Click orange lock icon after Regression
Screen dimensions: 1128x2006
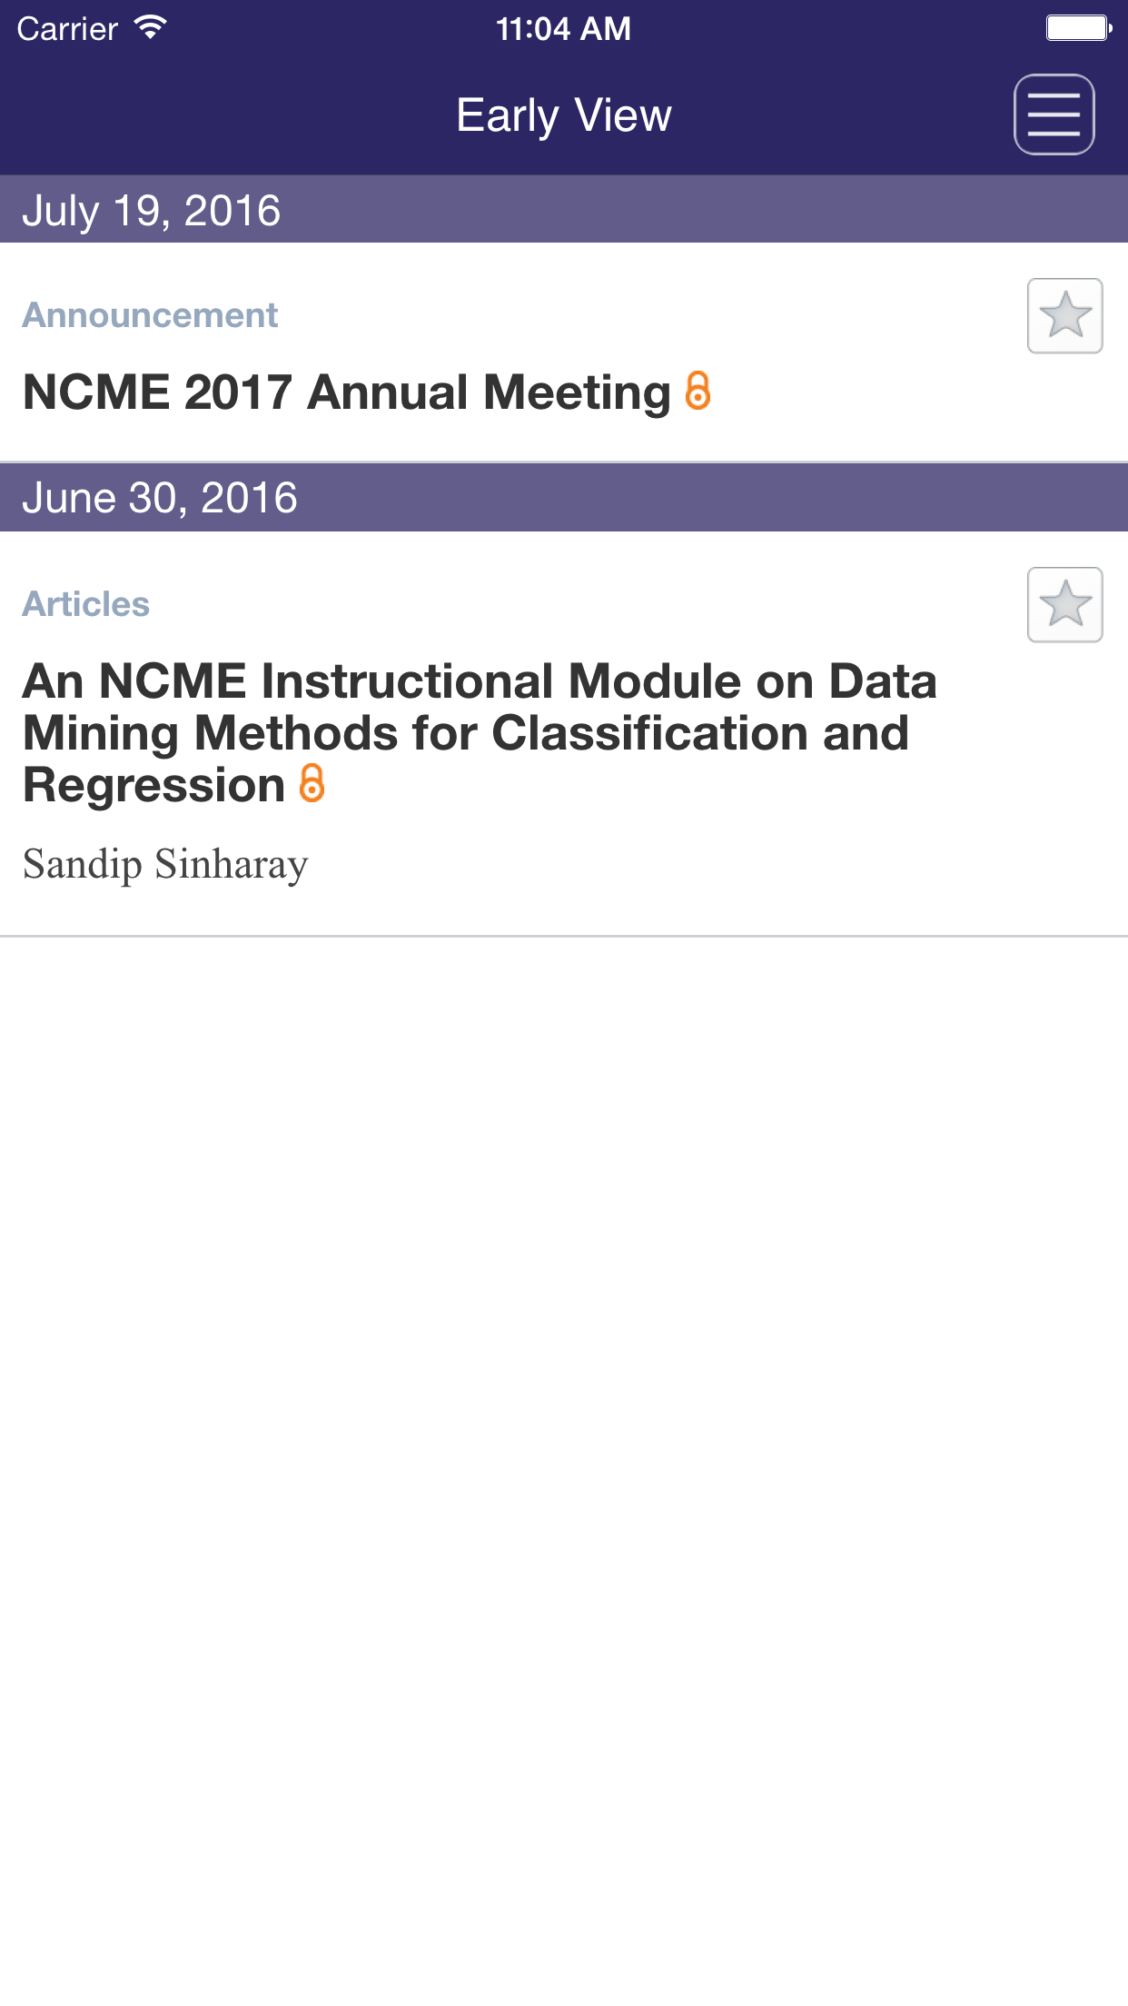pyautogui.click(x=312, y=783)
